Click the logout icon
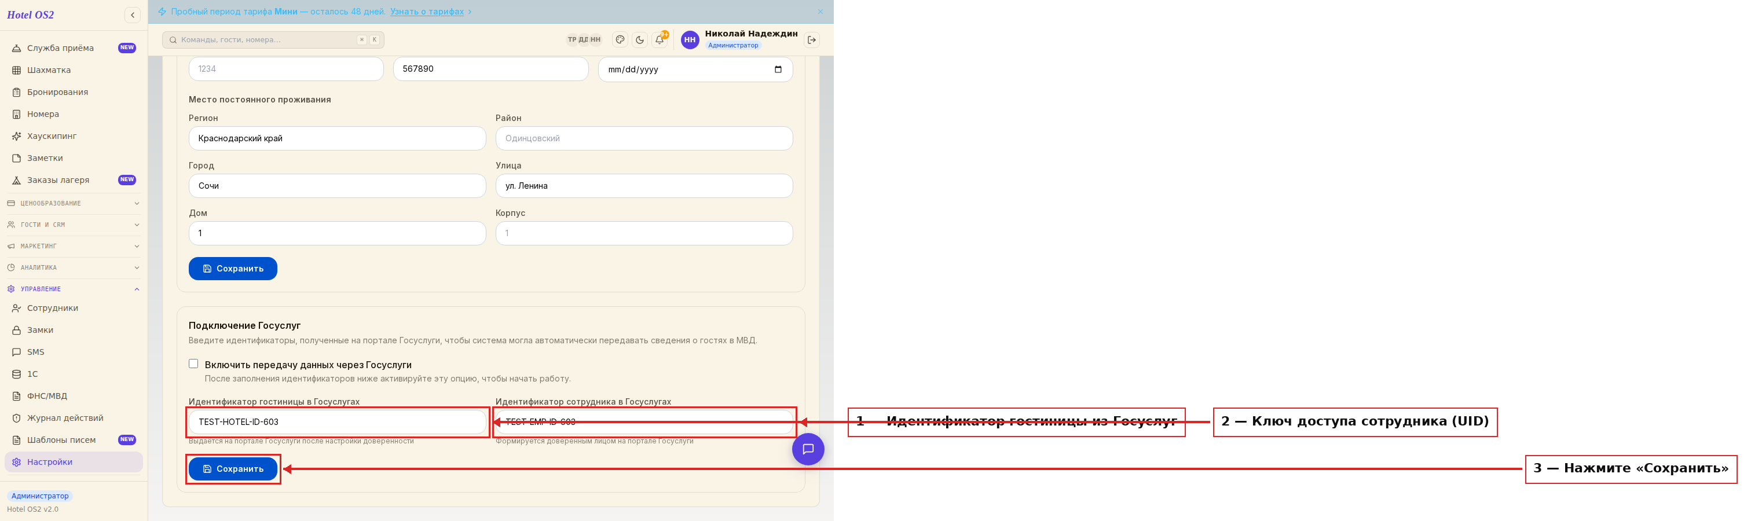The height and width of the screenshot is (521, 1751). click(x=812, y=40)
